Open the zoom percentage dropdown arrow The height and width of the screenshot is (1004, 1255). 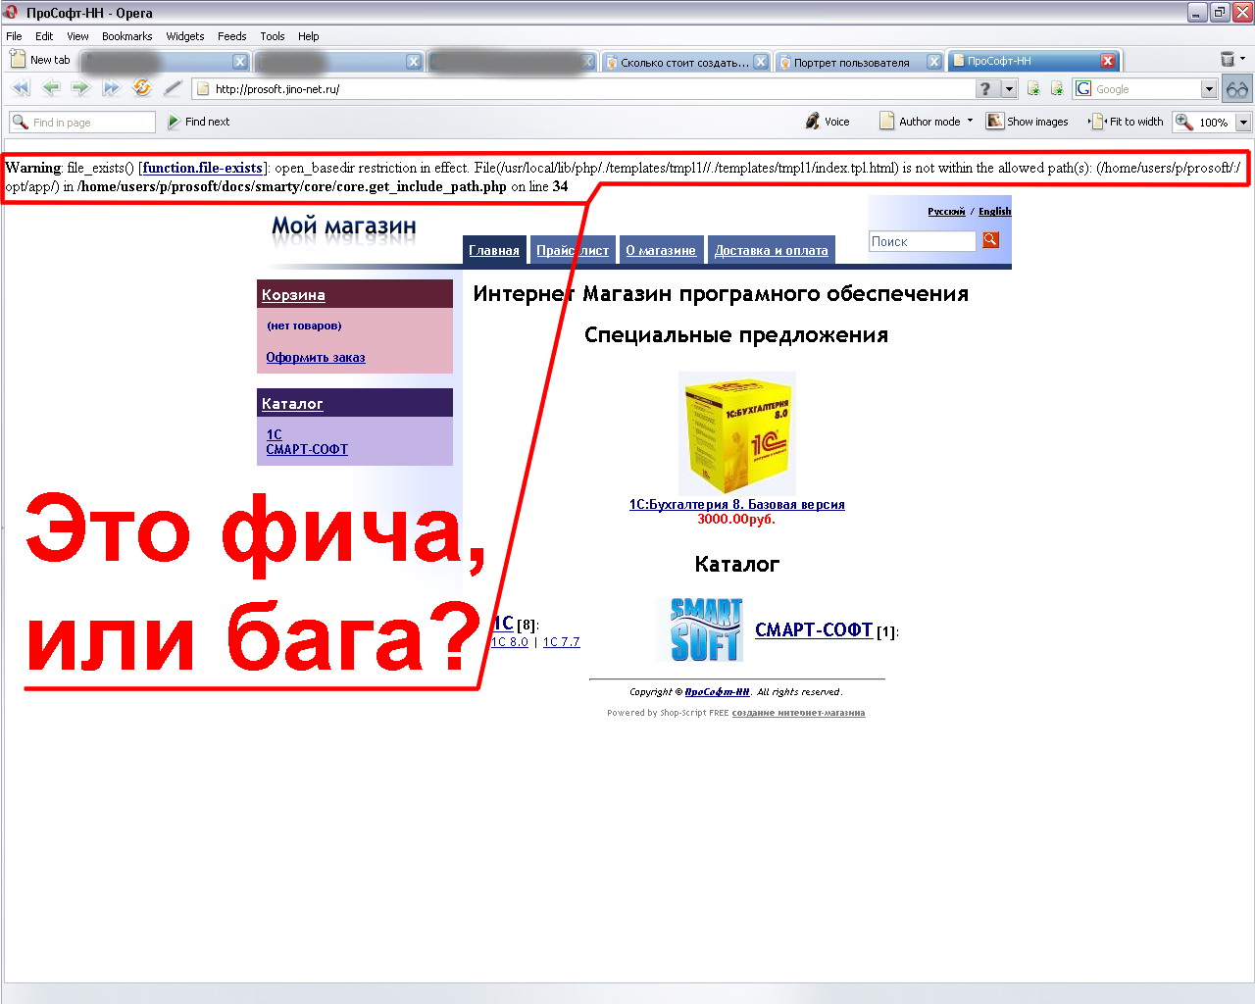pyautogui.click(x=1243, y=123)
